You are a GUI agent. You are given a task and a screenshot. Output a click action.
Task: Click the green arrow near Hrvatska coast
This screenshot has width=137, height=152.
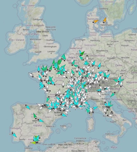pyautogui.click(x=112, y=95)
